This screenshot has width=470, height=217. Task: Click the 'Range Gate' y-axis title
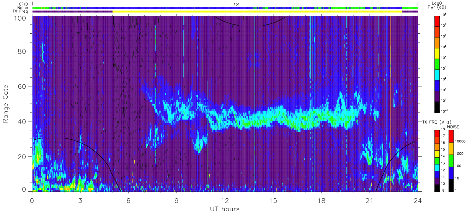point(6,104)
